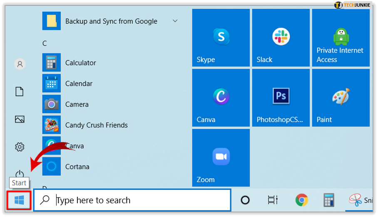
Task: Select Calendar label in app list
Action: click(79, 84)
